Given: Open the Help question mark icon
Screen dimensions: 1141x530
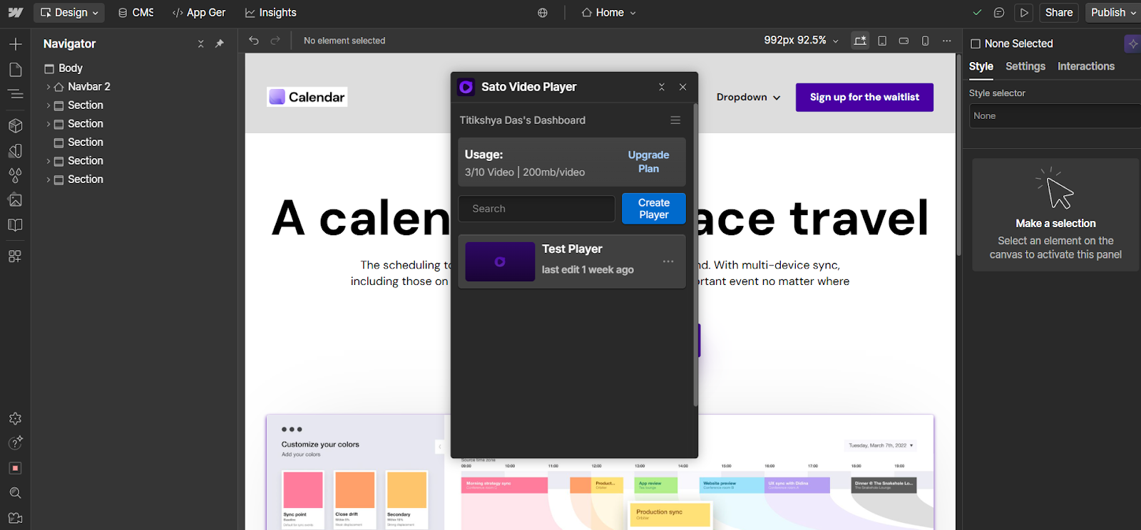Looking at the screenshot, I should (x=15, y=443).
